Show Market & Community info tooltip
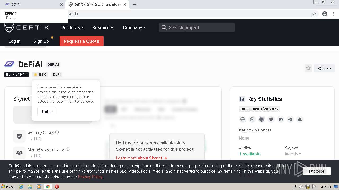The image size is (339, 190). click(68, 149)
